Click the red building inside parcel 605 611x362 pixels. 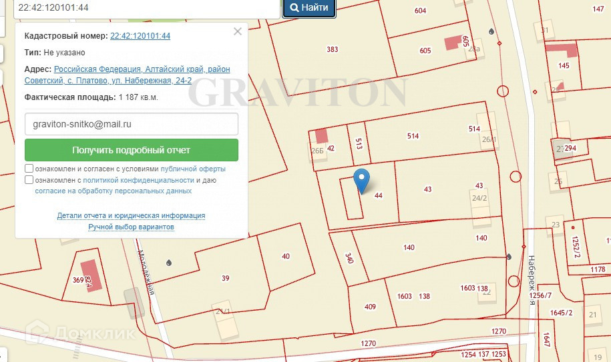[x=453, y=42]
